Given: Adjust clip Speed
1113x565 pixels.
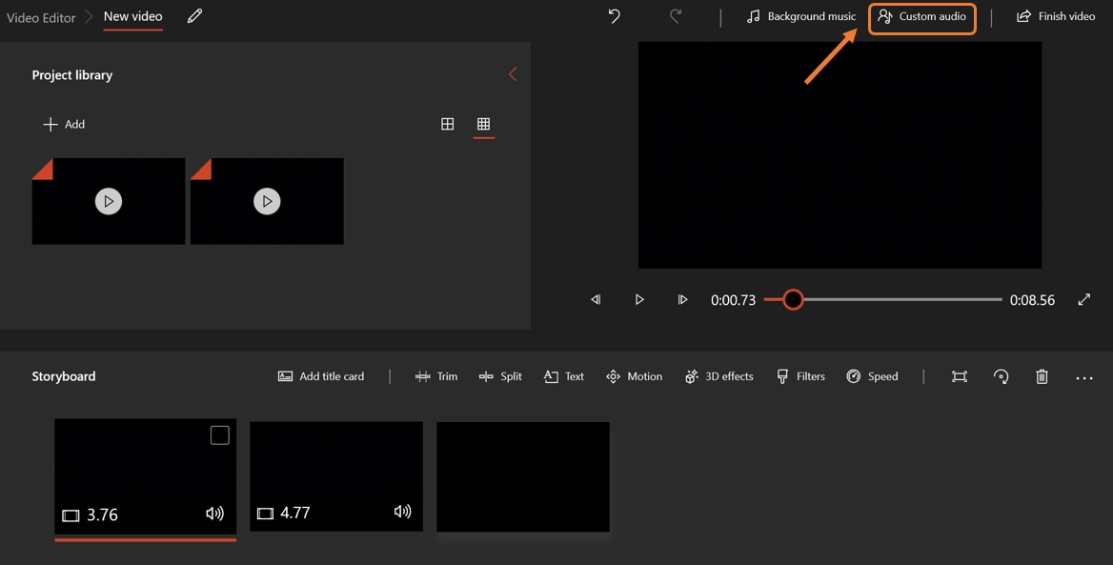Looking at the screenshot, I should (x=872, y=376).
